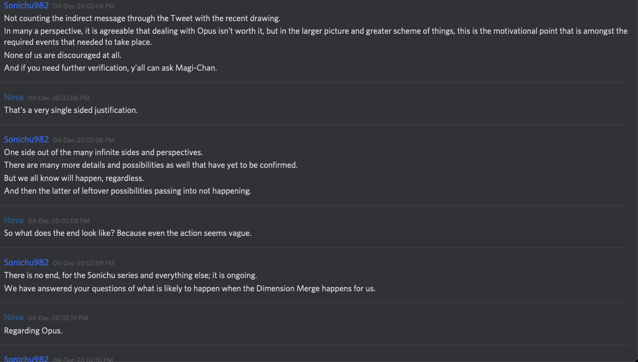The width and height of the screenshot is (638, 362).
Task: Click the "But we all know will happen, regardless." line
Action: pyautogui.click(x=74, y=178)
